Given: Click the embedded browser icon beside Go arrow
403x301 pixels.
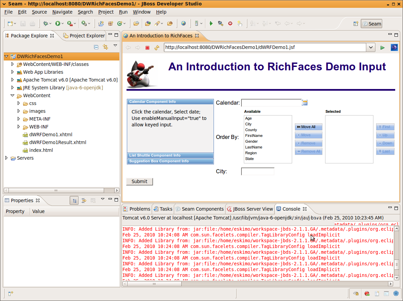Looking at the screenshot, I should pyautogui.click(x=394, y=48).
